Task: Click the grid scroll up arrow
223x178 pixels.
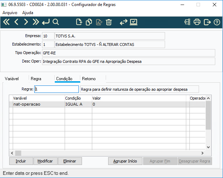Action: (209, 98)
